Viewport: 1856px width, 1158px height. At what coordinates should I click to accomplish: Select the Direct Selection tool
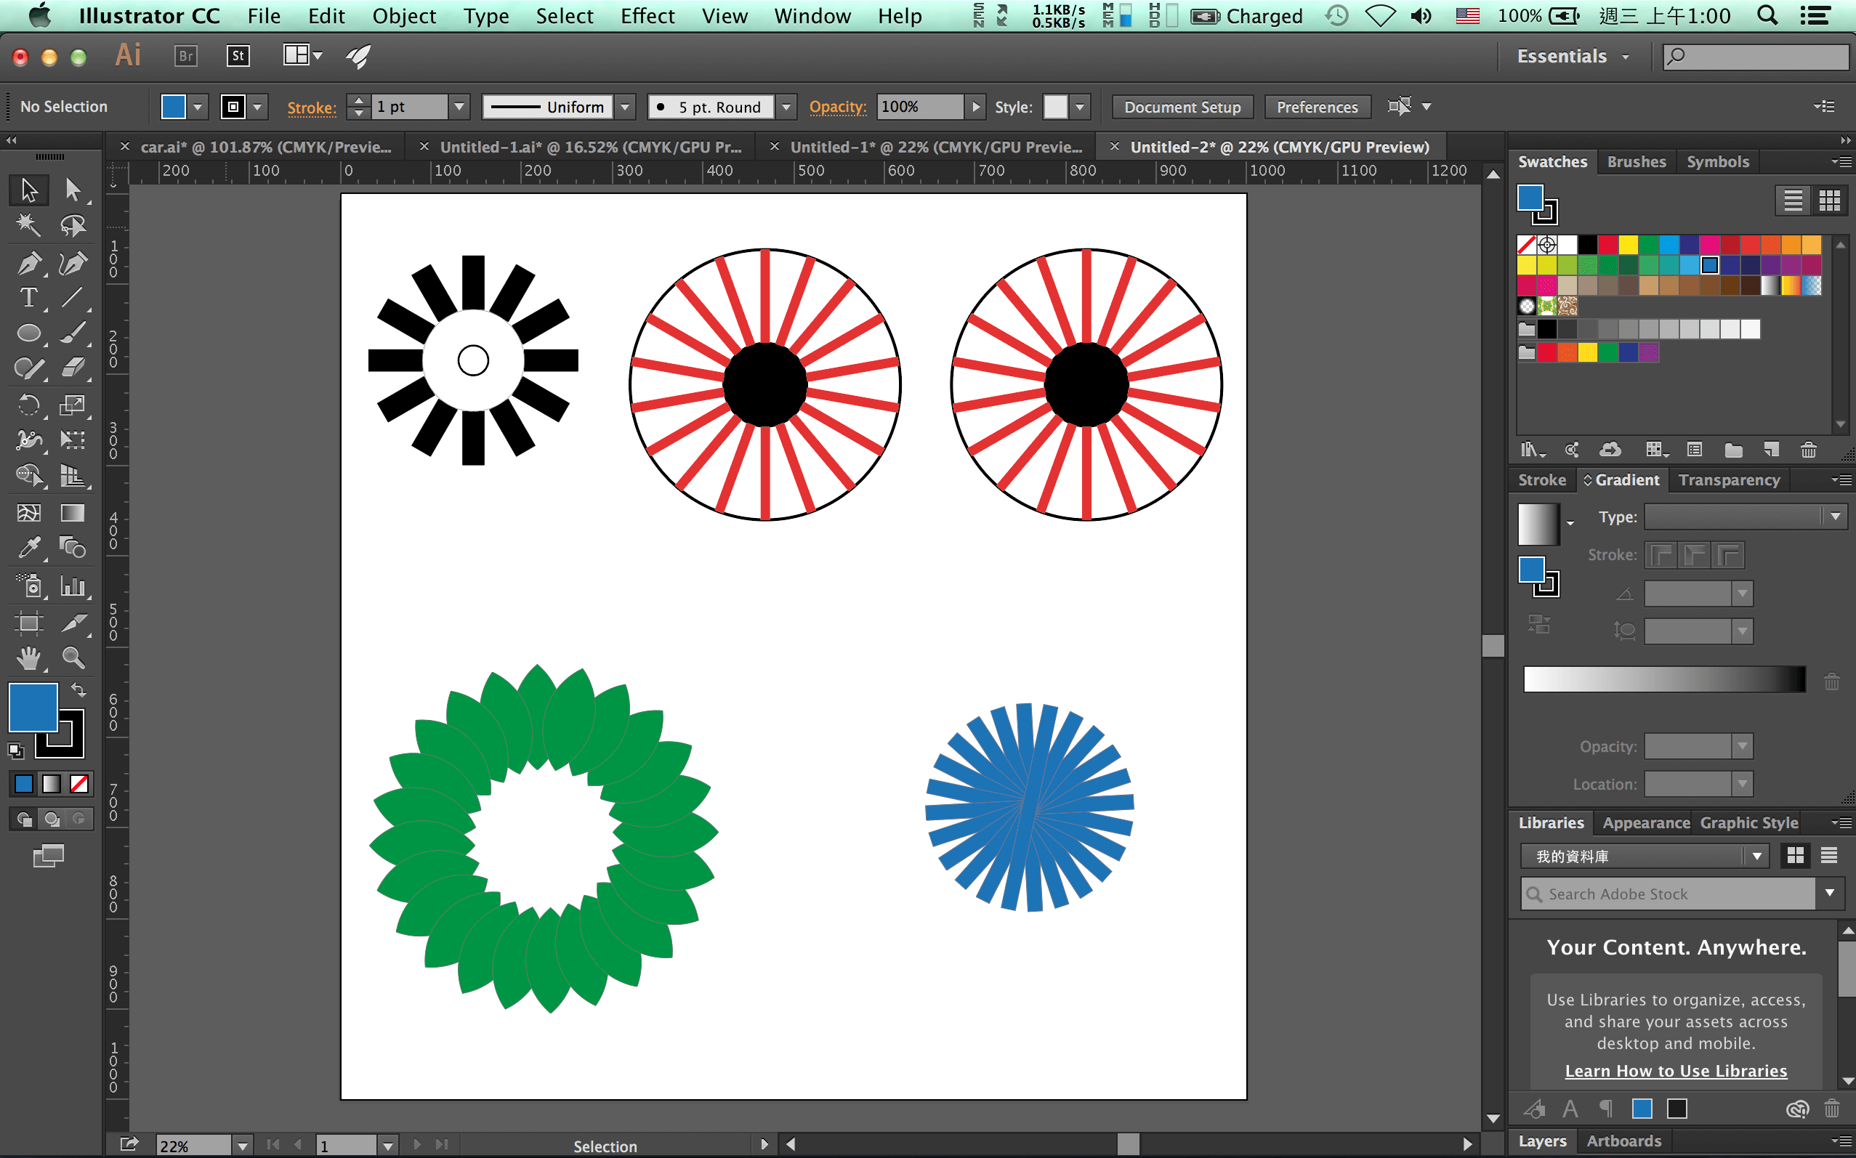[73, 189]
